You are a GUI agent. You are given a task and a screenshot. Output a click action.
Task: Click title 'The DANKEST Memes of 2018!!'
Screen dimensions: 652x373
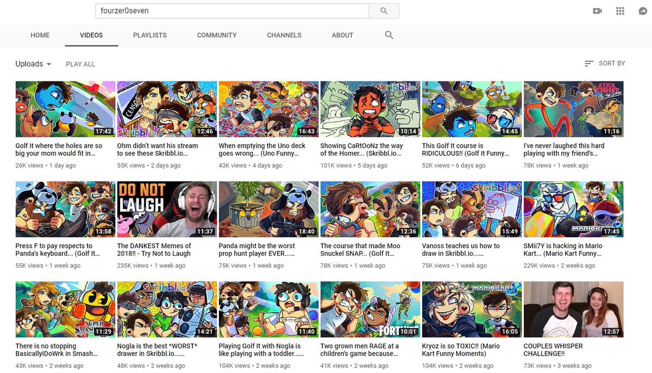coord(154,250)
